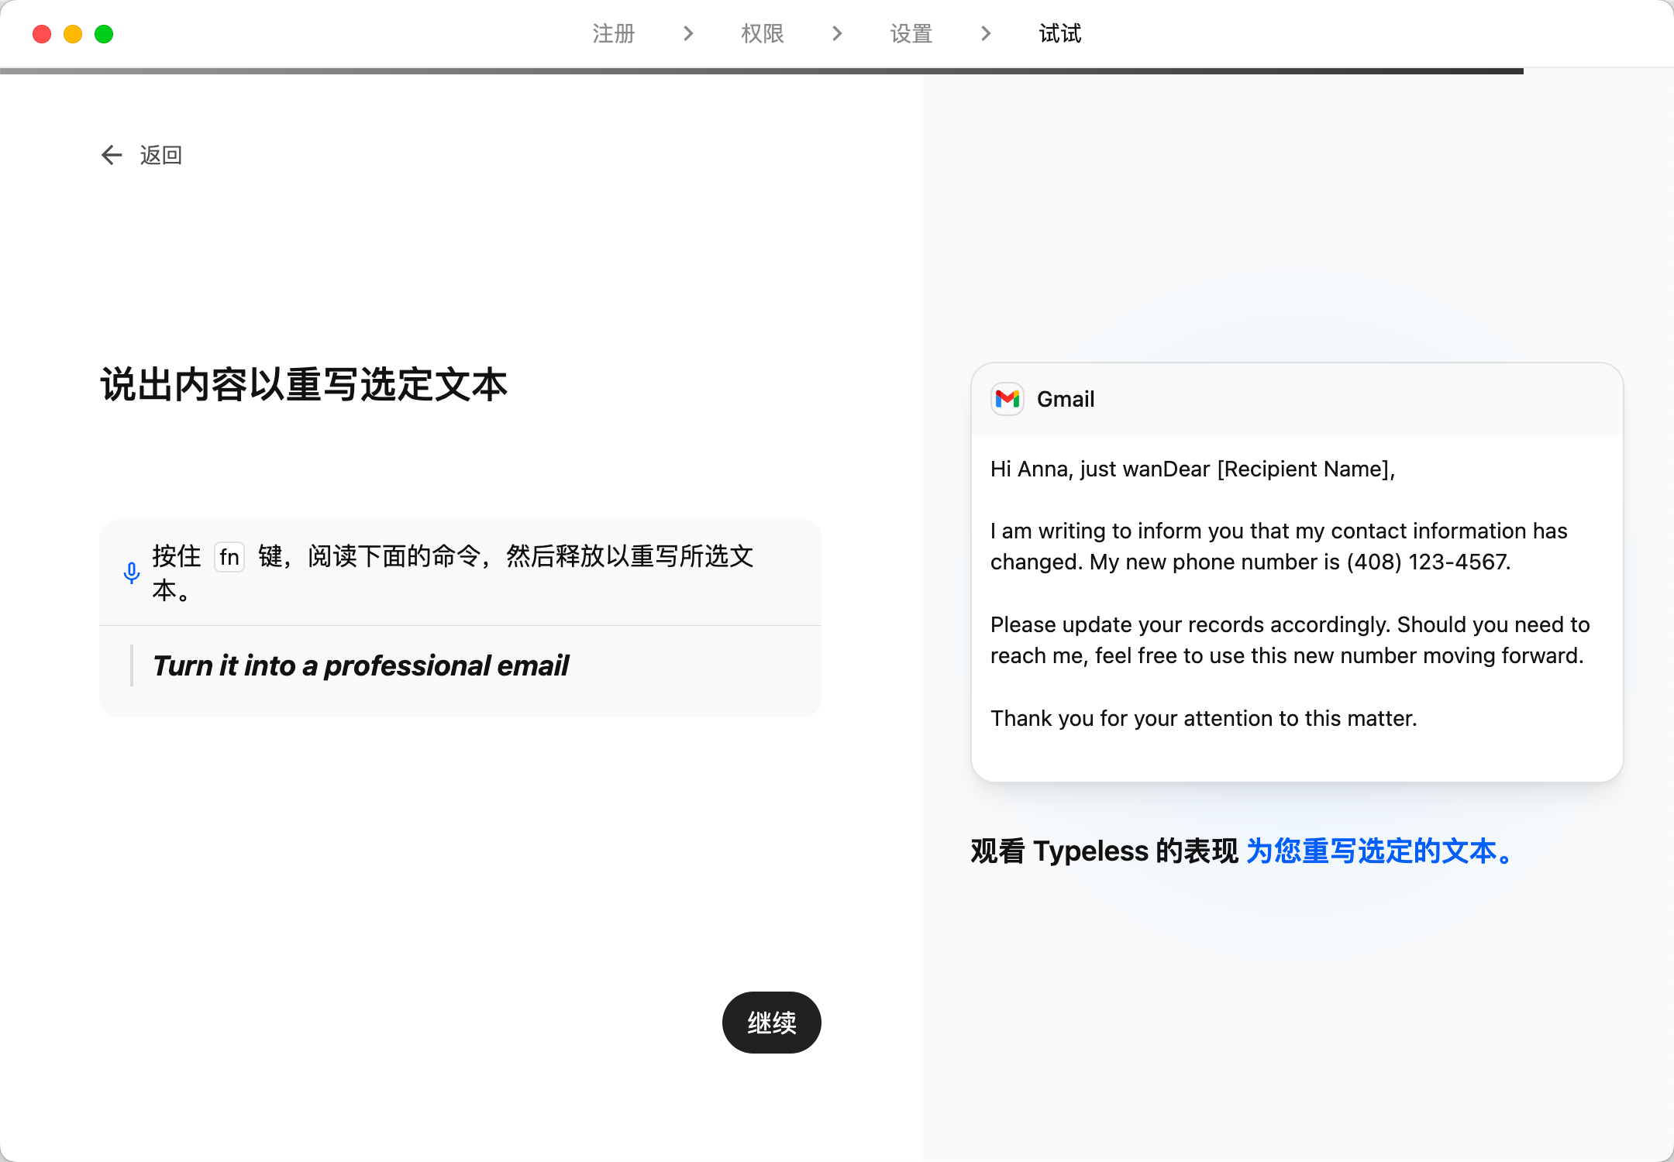This screenshot has height=1162, width=1674.
Task: Select the 试试 step
Action: (x=1060, y=33)
